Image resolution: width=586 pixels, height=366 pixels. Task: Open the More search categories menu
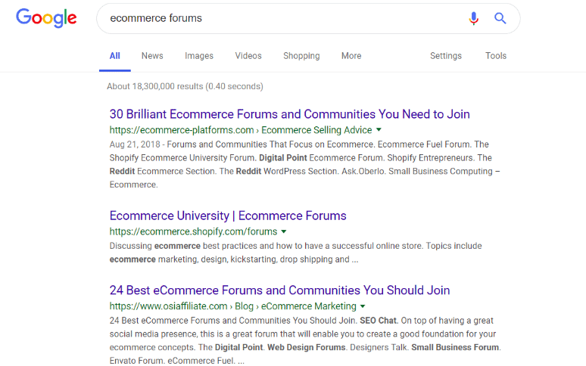pos(351,56)
